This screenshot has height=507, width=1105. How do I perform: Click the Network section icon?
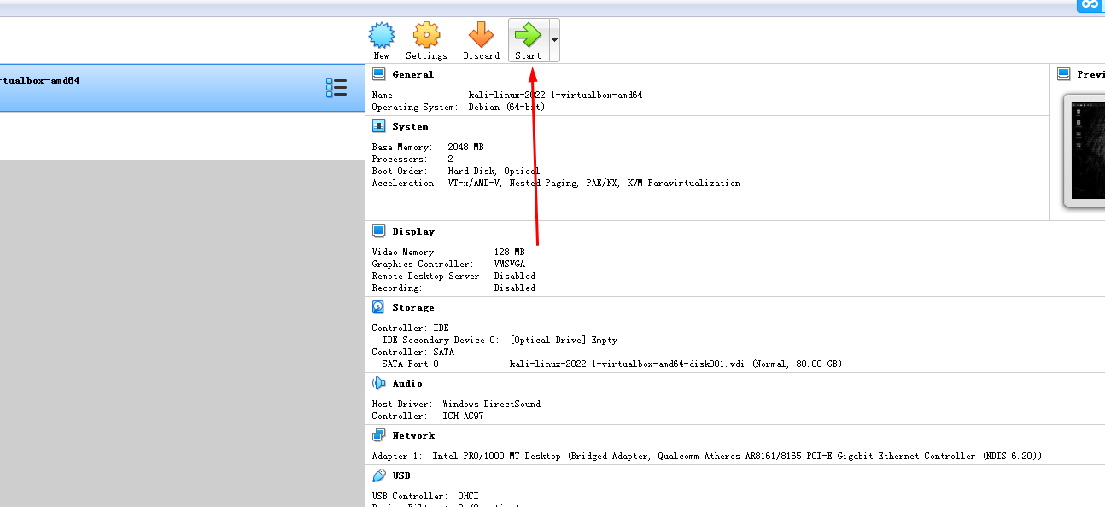point(379,435)
